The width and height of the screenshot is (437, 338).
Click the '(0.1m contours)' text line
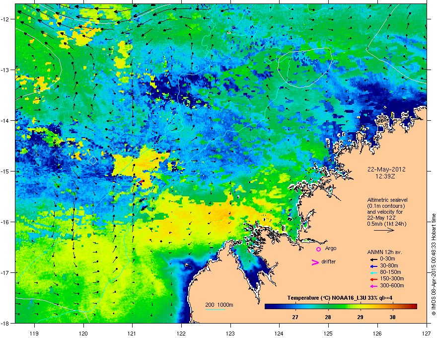point(386,206)
